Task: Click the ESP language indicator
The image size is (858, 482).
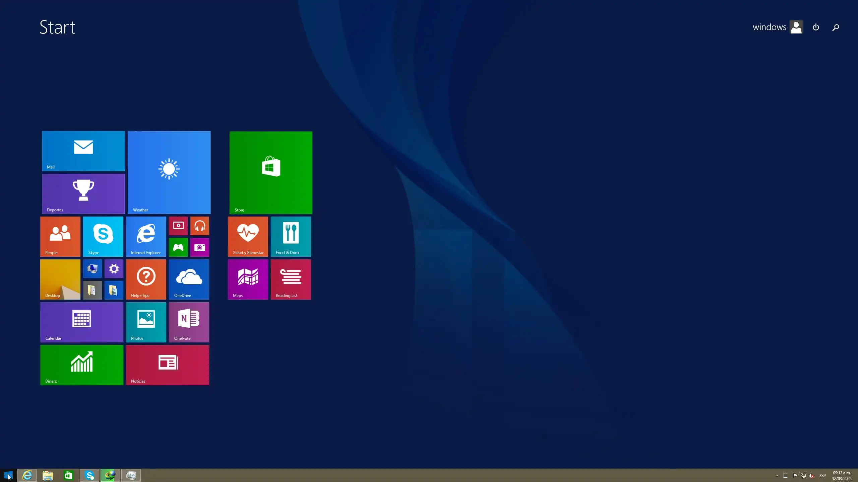Action: pos(822,476)
